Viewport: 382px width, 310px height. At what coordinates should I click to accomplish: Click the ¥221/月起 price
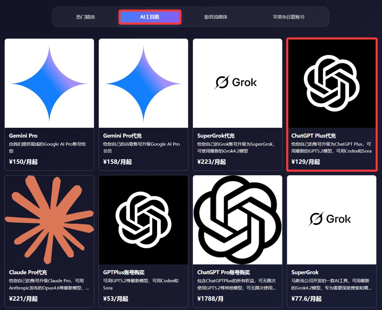23,299
